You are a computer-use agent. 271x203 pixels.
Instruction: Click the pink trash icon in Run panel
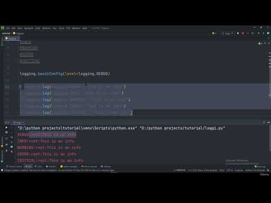(x=12, y=152)
